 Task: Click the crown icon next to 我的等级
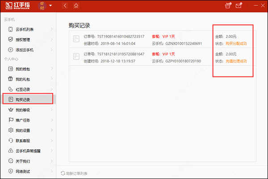pyautogui.click(x=11, y=110)
